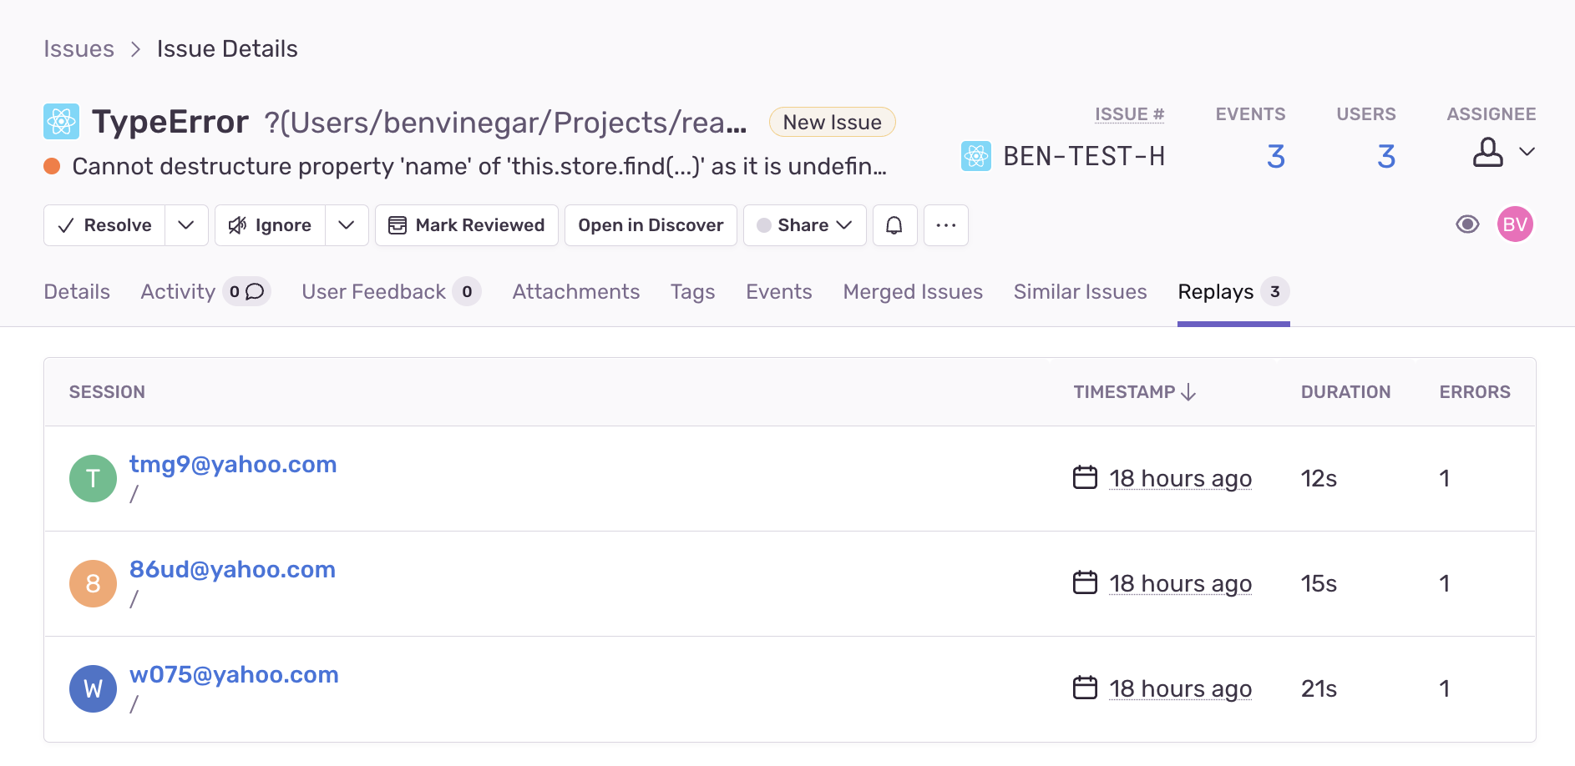Image resolution: width=1575 pixels, height=766 pixels.
Task: Expand the Ignore options dropdown arrow
Action: 347,225
